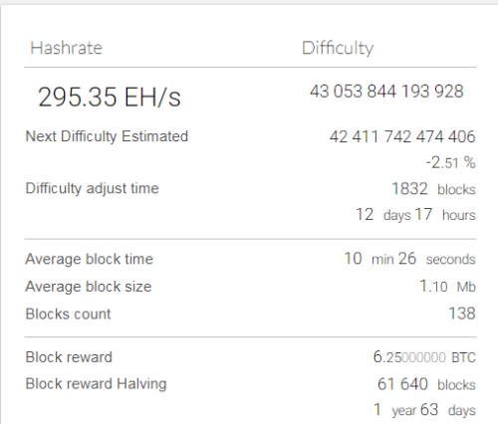498x424 pixels.
Task: Click the Blocks count label
Action: (68, 315)
